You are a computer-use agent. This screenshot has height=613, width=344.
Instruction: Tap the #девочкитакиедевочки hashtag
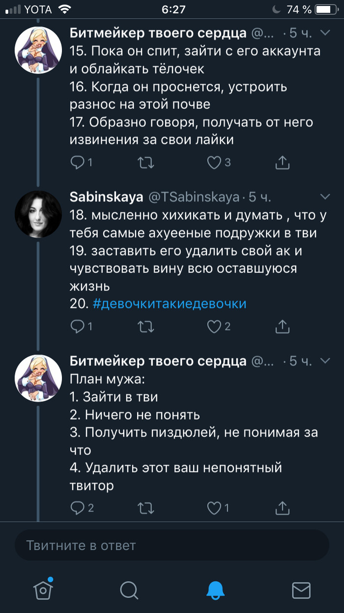click(170, 303)
